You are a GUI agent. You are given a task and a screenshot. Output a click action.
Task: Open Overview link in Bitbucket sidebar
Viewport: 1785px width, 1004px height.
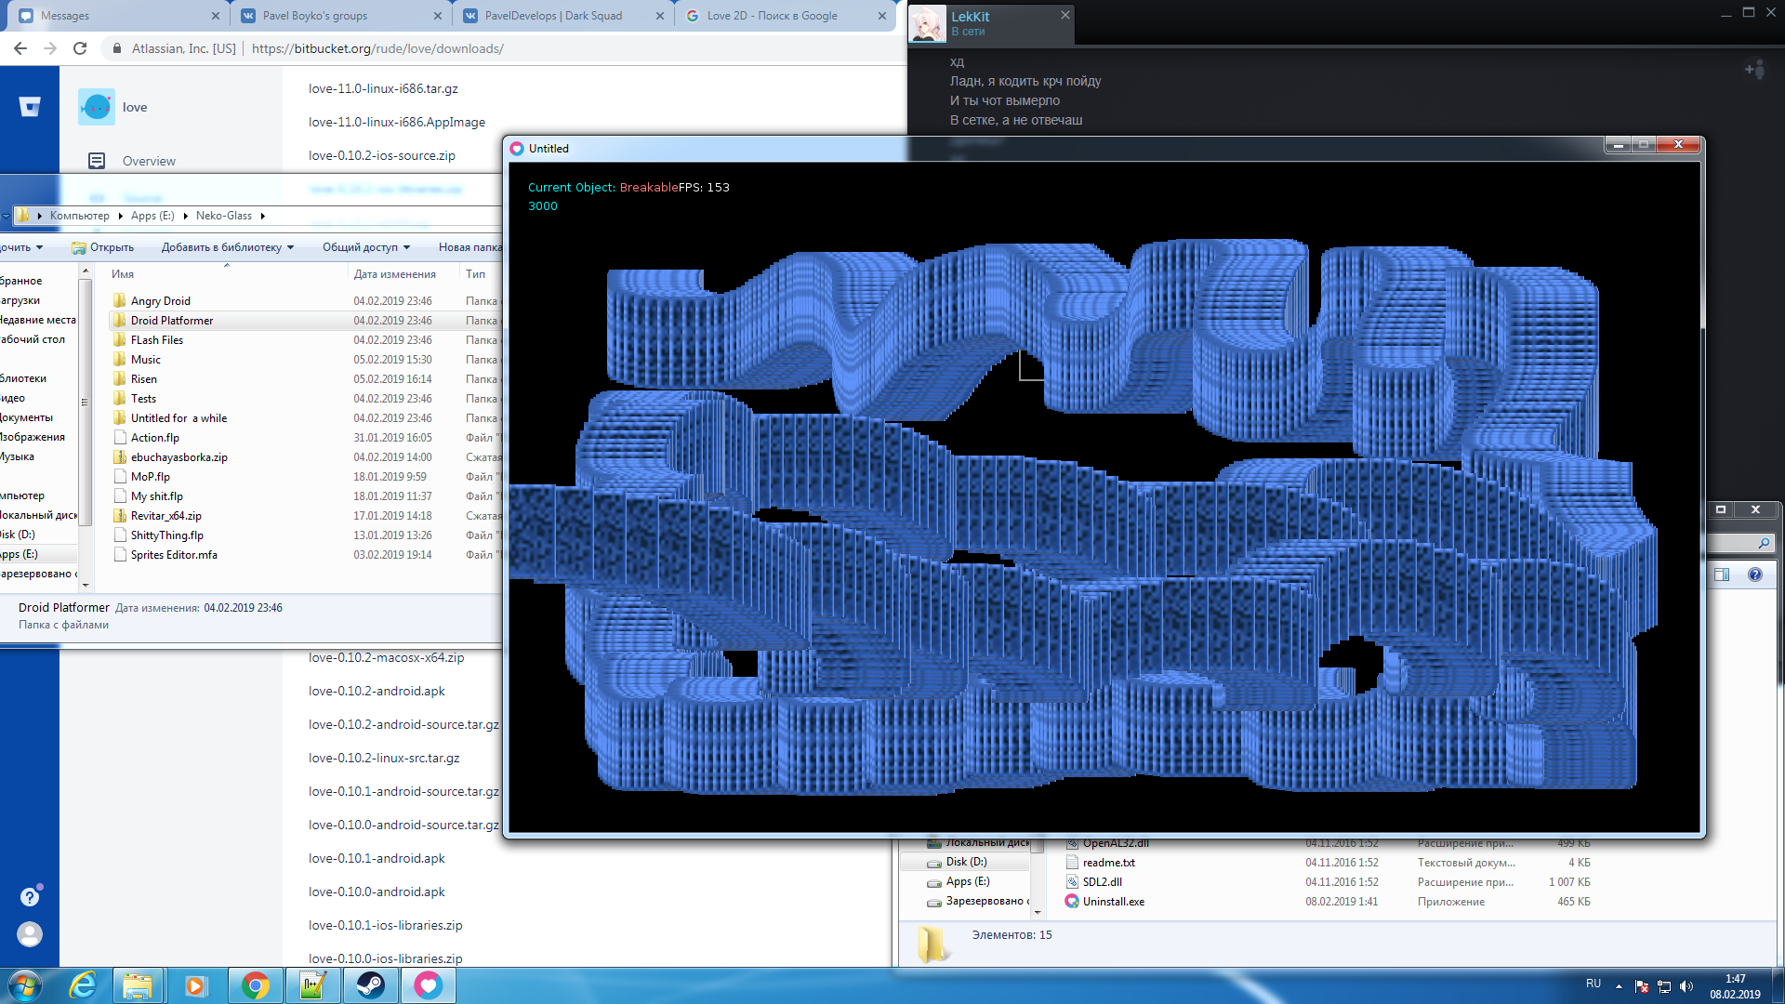pos(149,161)
